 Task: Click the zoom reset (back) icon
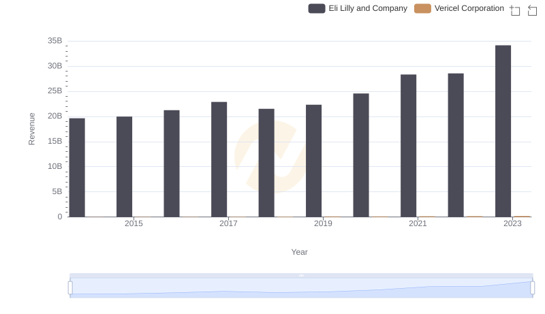coord(532,10)
